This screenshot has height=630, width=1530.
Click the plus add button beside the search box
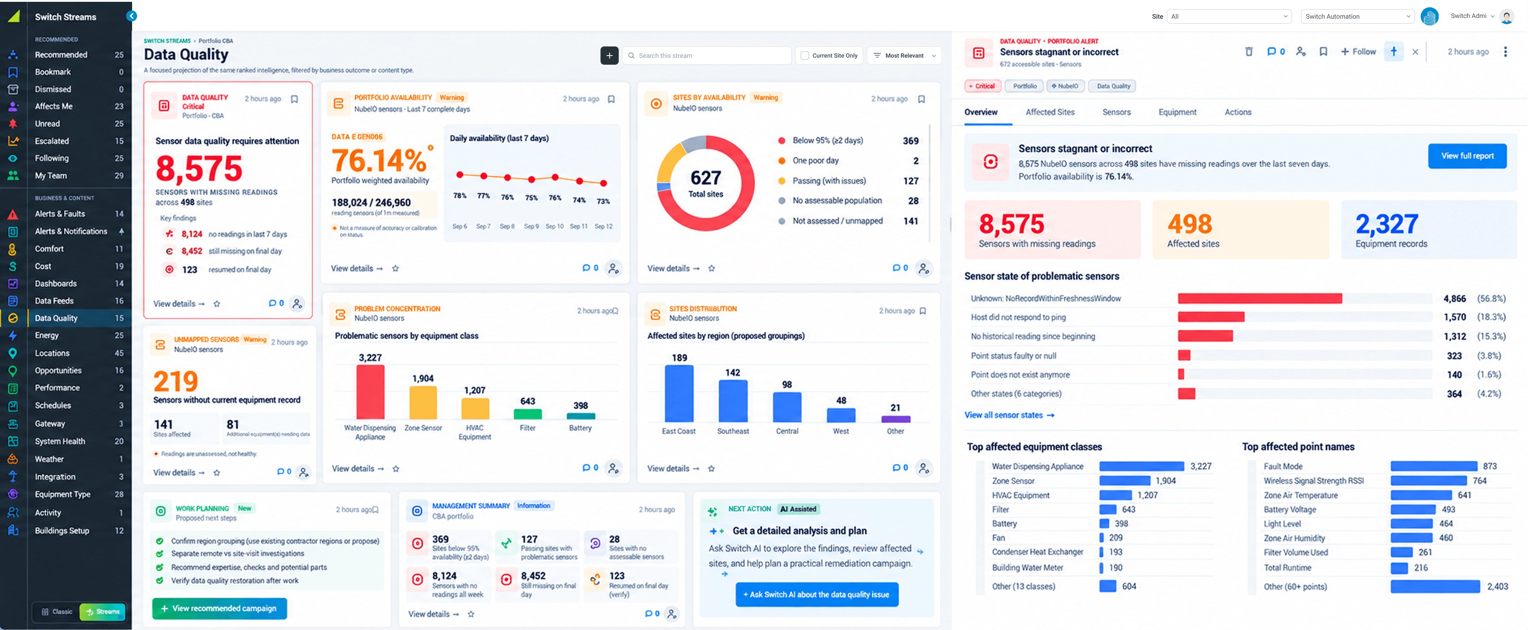[609, 55]
